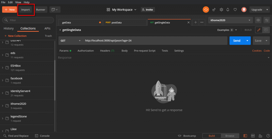Open the Body tab
The image size is (272, 139).
point(125,51)
